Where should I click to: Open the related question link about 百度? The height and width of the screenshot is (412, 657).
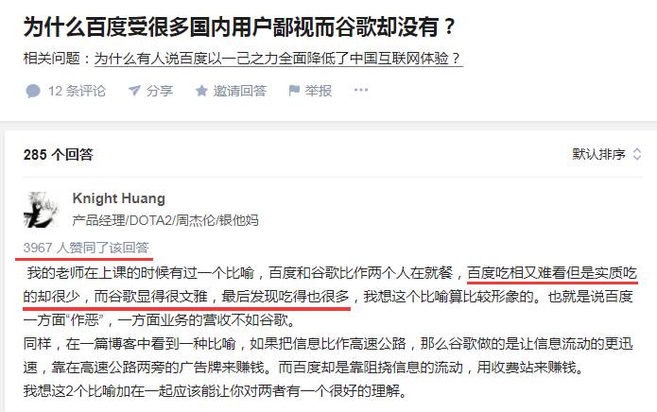click(278, 59)
